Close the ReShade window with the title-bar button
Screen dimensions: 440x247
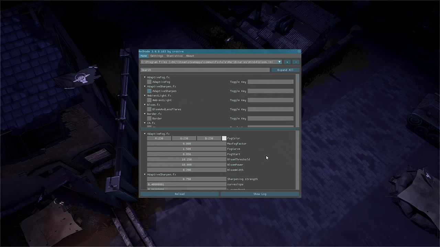299,51
